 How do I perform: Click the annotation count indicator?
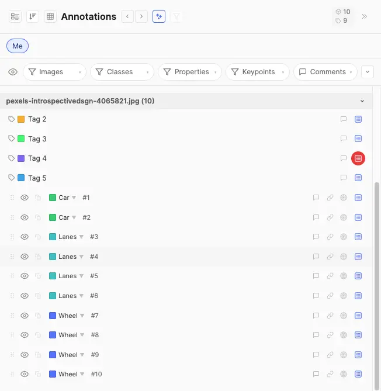(344, 12)
